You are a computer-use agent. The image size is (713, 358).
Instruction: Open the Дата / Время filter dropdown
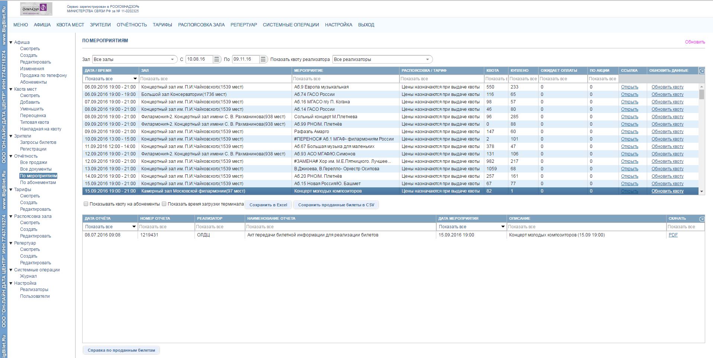[x=135, y=79]
